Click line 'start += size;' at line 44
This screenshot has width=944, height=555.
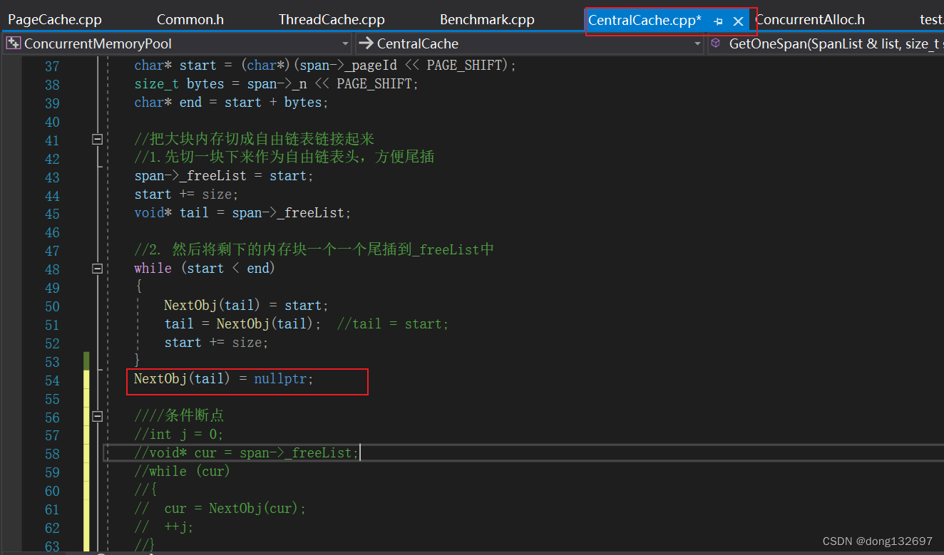[x=186, y=194]
